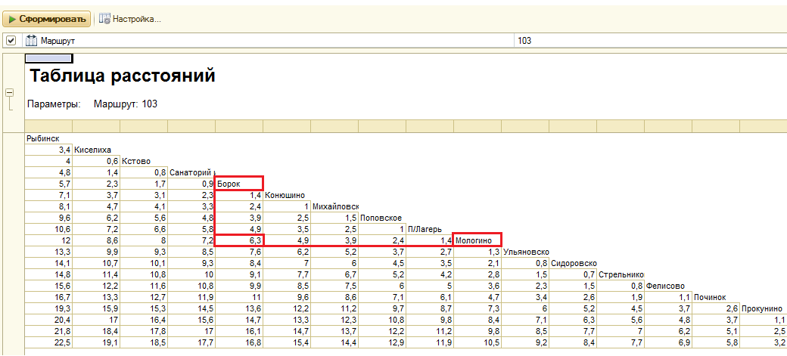Image resolution: width=787 pixels, height=356 pixels.
Task: Select the Фелисово cell
Action: click(668, 286)
